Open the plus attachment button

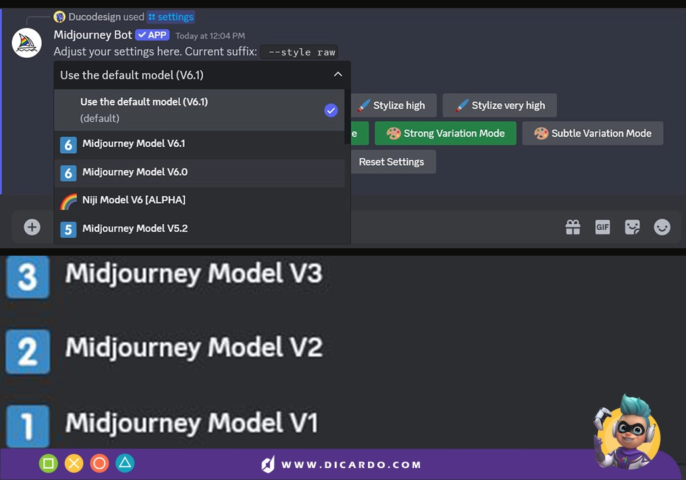pos(32,227)
